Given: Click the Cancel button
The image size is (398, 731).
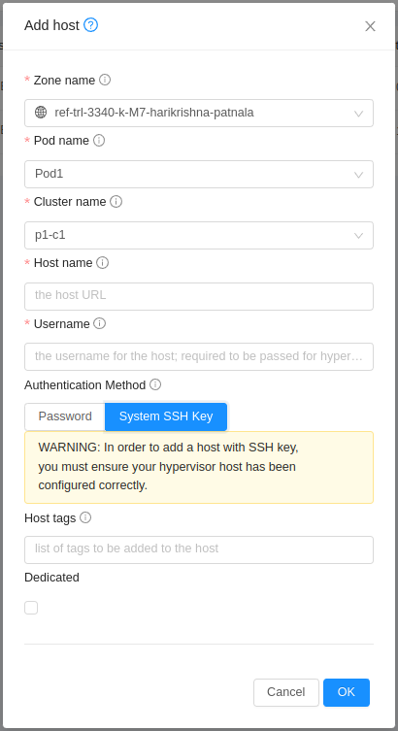Looking at the screenshot, I should click(286, 692).
